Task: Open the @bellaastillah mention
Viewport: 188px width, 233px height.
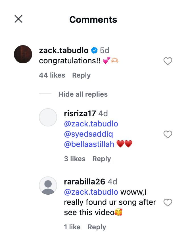Action: [89, 144]
